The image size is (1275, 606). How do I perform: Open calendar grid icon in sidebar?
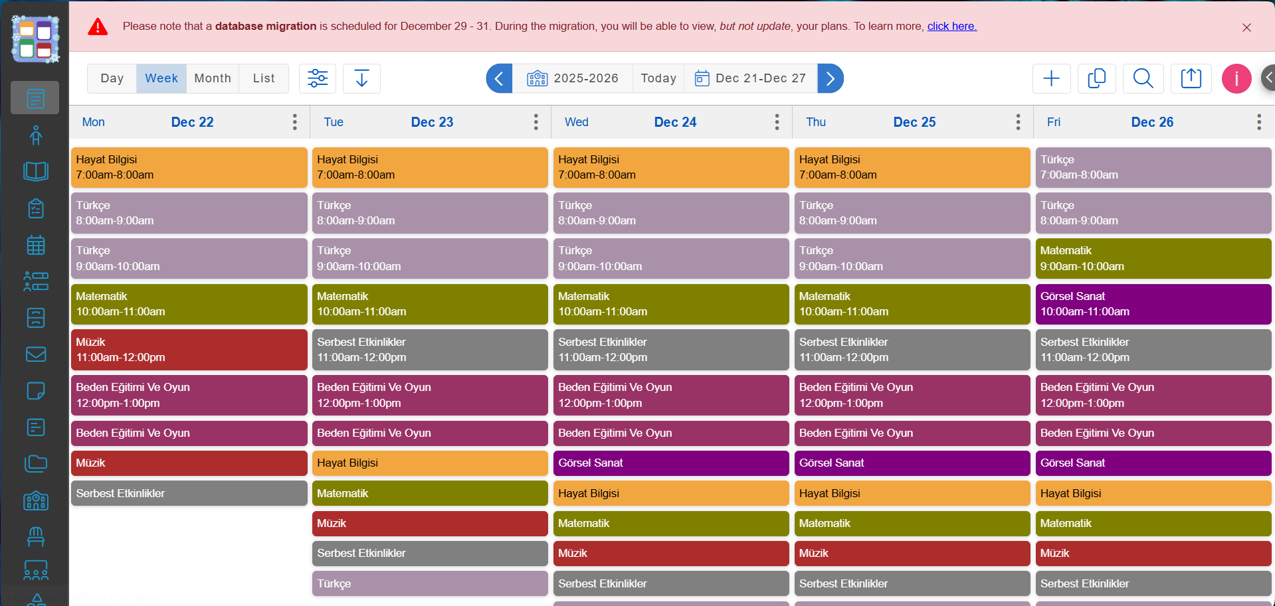pyautogui.click(x=36, y=245)
